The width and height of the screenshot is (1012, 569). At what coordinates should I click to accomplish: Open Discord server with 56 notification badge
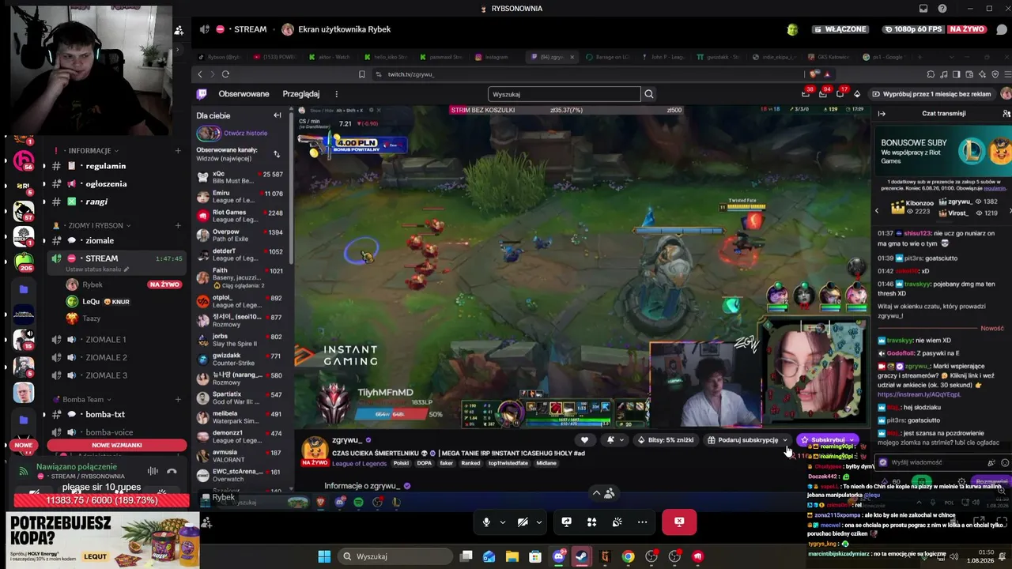[x=24, y=160]
